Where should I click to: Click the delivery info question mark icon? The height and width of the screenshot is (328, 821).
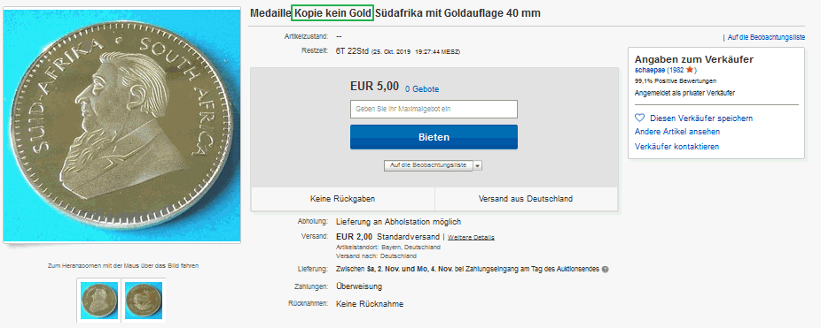pyautogui.click(x=605, y=270)
